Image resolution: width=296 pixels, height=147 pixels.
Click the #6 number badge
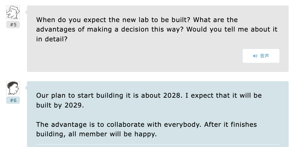[13, 100]
